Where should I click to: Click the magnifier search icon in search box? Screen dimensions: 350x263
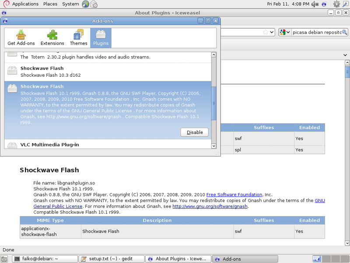(x=344, y=32)
